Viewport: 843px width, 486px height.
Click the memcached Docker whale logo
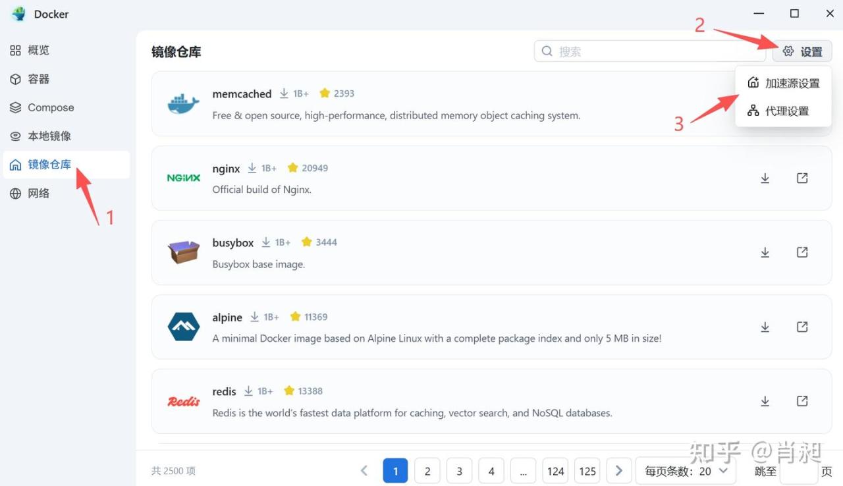click(183, 104)
